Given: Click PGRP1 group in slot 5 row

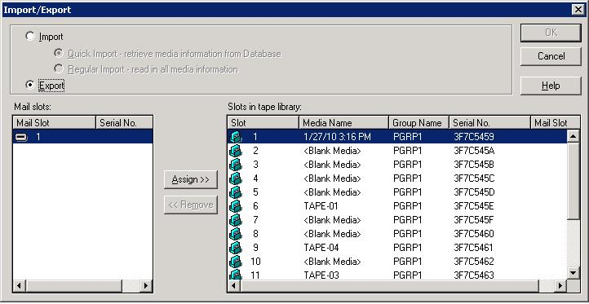Looking at the screenshot, I should pyautogui.click(x=408, y=192).
